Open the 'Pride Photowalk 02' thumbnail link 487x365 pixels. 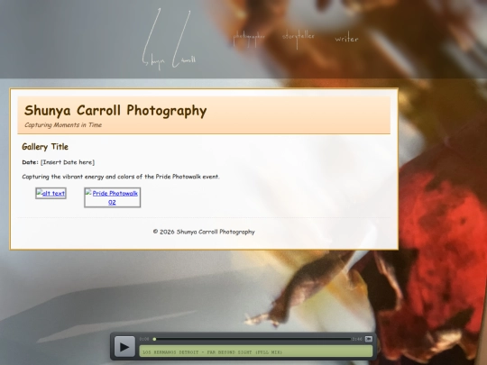pyautogui.click(x=112, y=197)
